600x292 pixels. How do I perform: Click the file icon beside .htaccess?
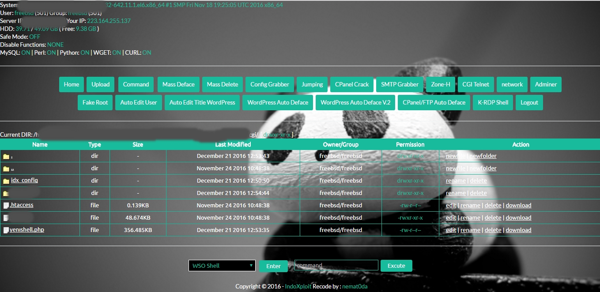(6, 206)
